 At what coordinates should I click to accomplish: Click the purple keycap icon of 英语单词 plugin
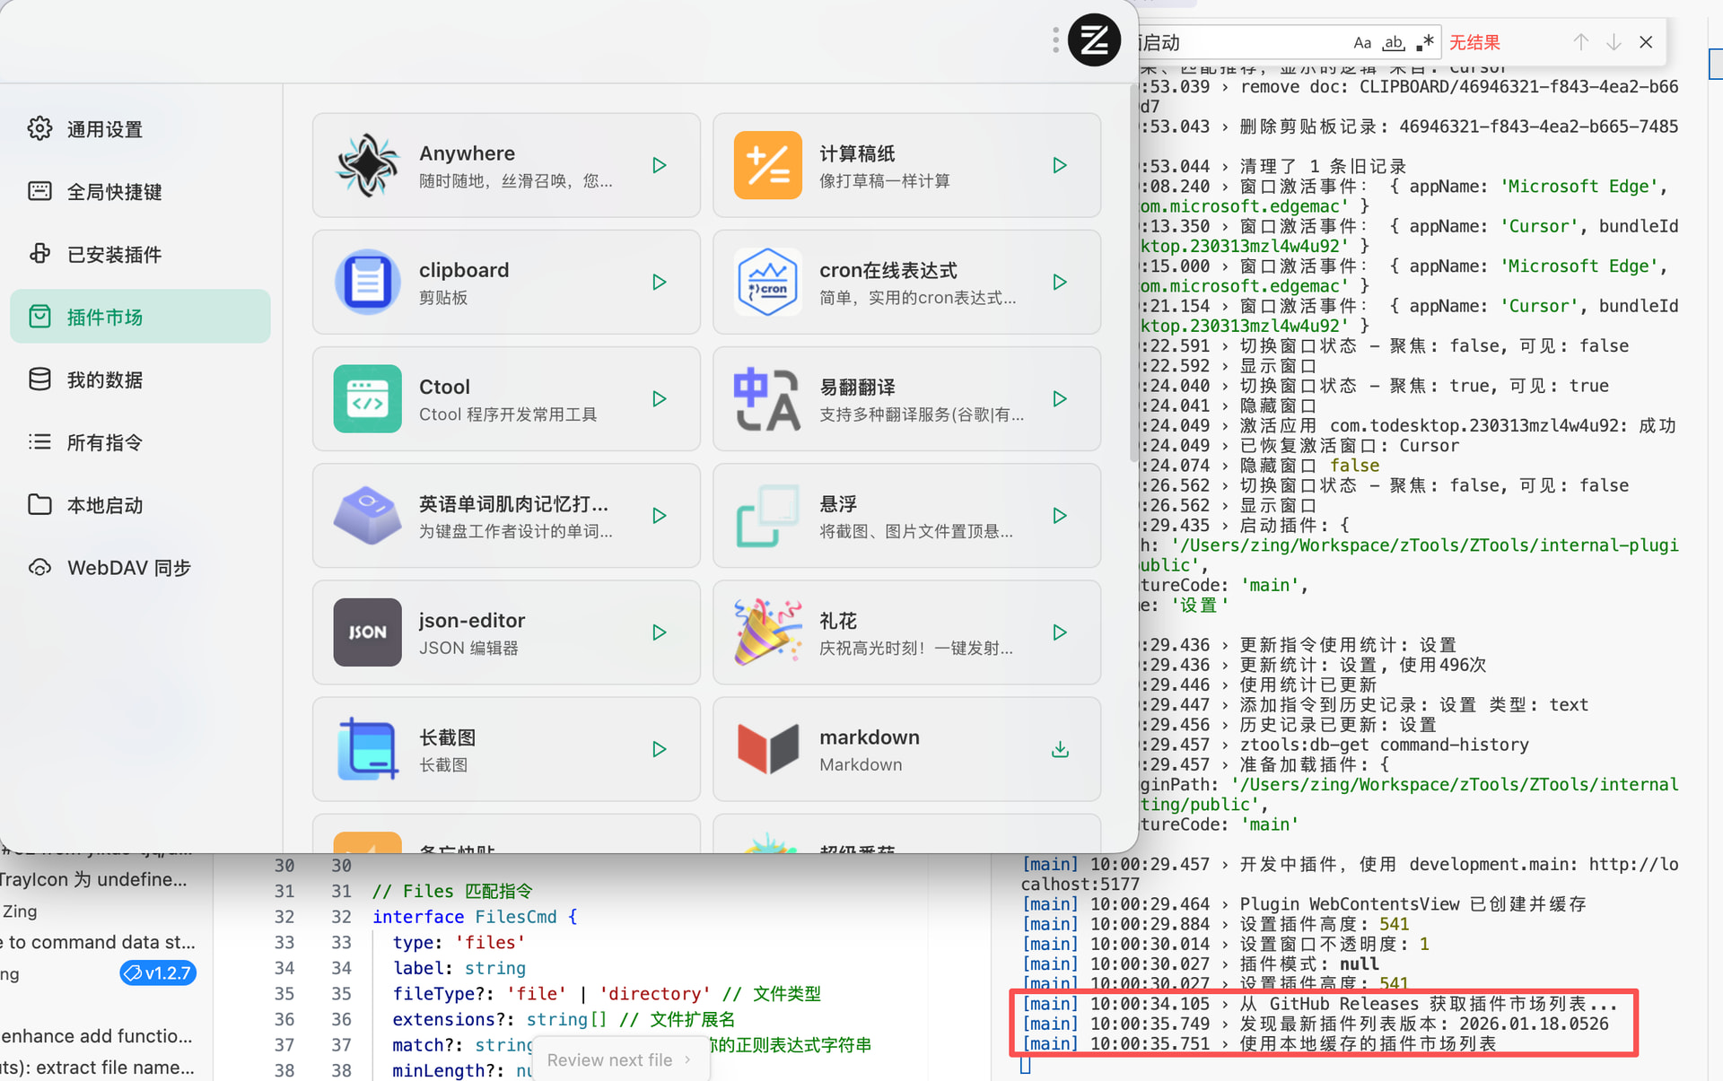point(367,516)
